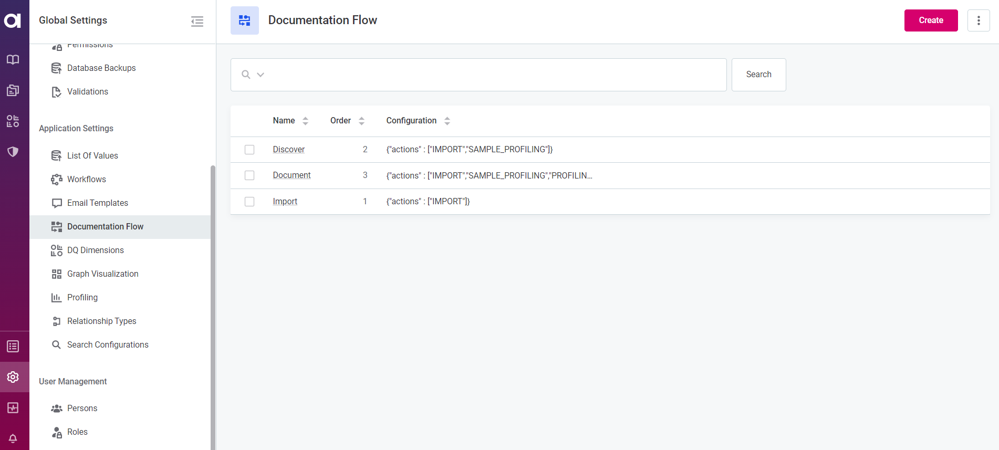Expand the search filter dropdown chevron
The height and width of the screenshot is (450, 999).
[x=261, y=75]
